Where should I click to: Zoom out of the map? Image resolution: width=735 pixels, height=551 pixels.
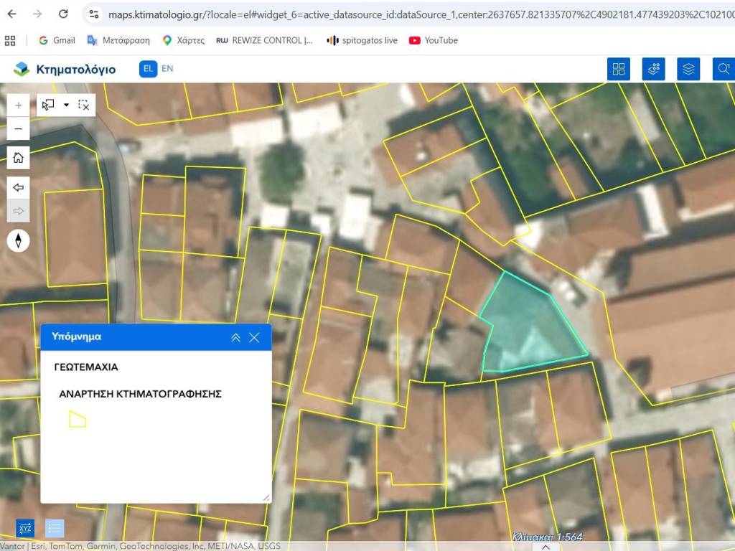click(x=18, y=129)
